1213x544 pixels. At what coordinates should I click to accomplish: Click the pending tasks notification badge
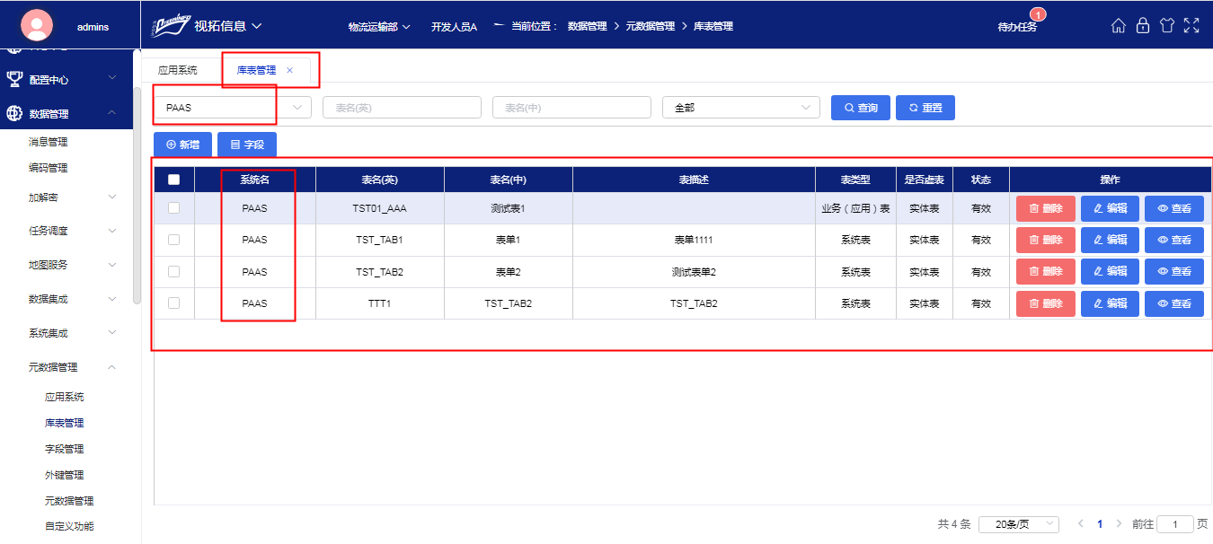click(1038, 15)
